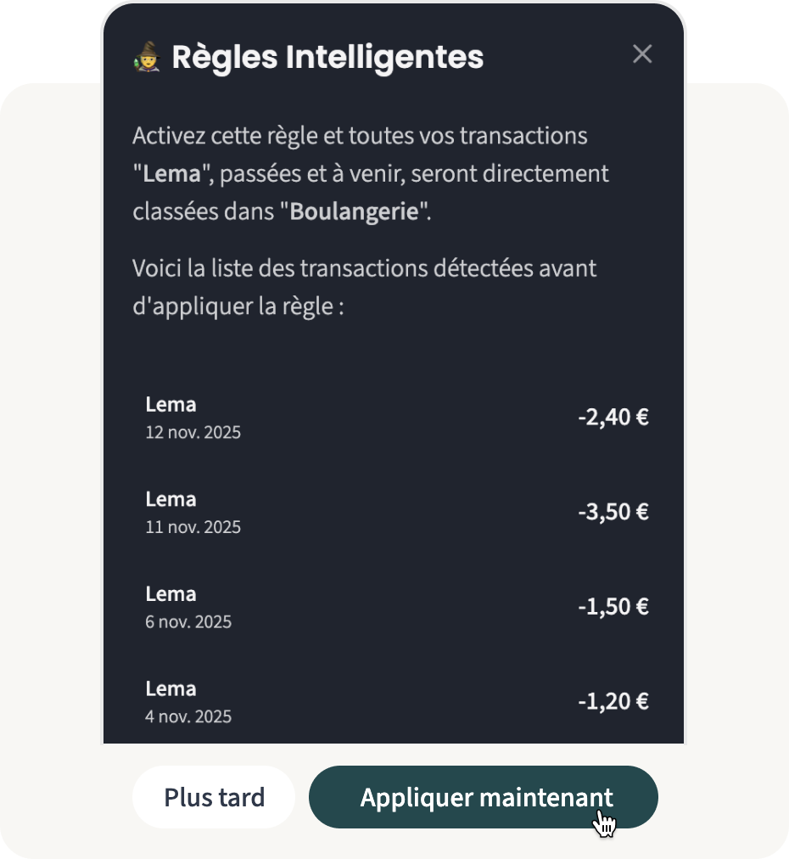Select the Lema name above 12 nov. 2025
The height and width of the screenshot is (859, 789).
pos(171,404)
